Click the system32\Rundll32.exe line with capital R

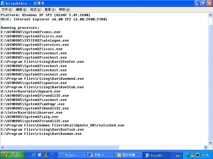pos(35,108)
